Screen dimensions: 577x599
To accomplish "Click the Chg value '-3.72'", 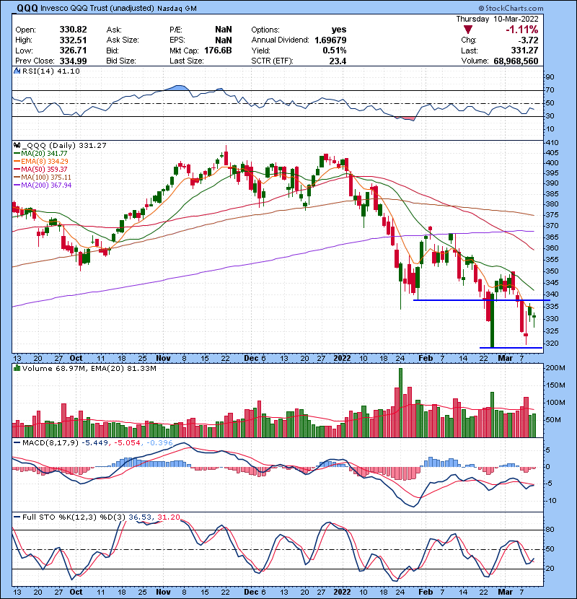I will [x=528, y=40].
